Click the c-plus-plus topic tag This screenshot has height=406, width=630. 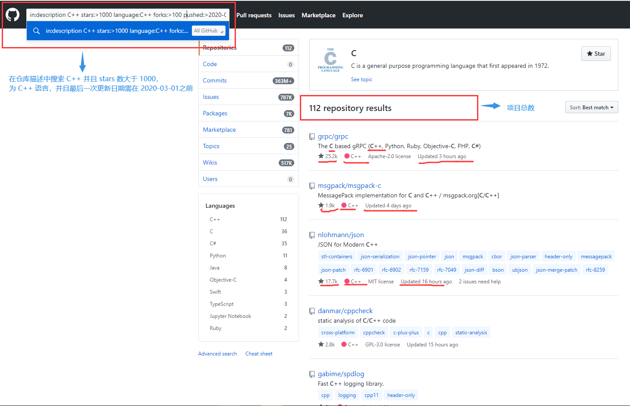pyautogui.click(x=406, y=333)
